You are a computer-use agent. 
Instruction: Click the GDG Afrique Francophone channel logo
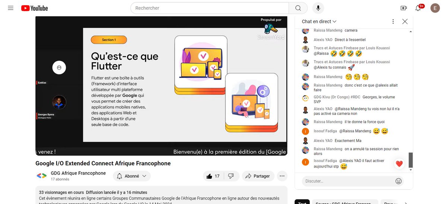(41, 176)
